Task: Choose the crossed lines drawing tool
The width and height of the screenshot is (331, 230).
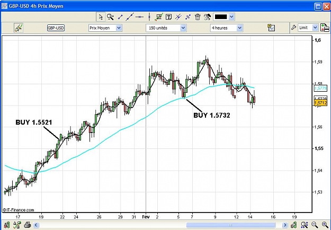Action: tap(178, 17)
